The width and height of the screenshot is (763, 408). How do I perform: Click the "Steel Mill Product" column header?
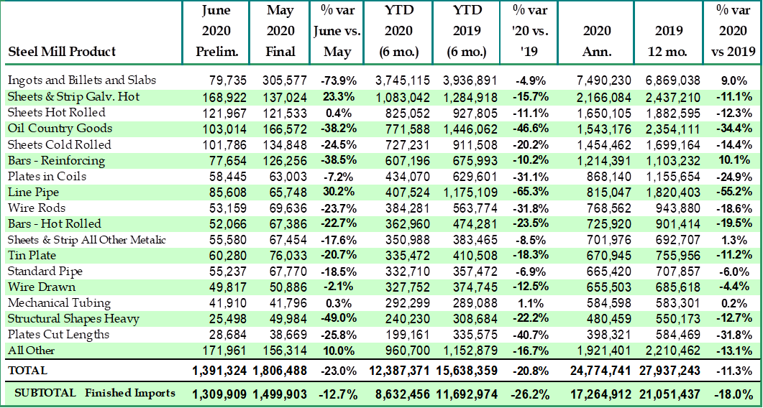click(62, 52)
